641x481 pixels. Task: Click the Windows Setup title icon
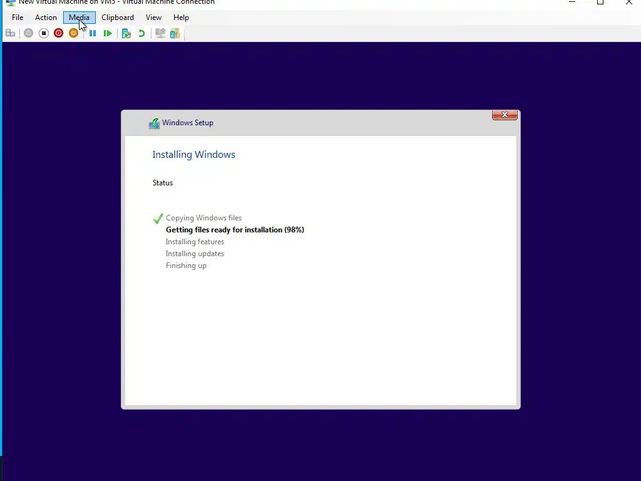154,123
